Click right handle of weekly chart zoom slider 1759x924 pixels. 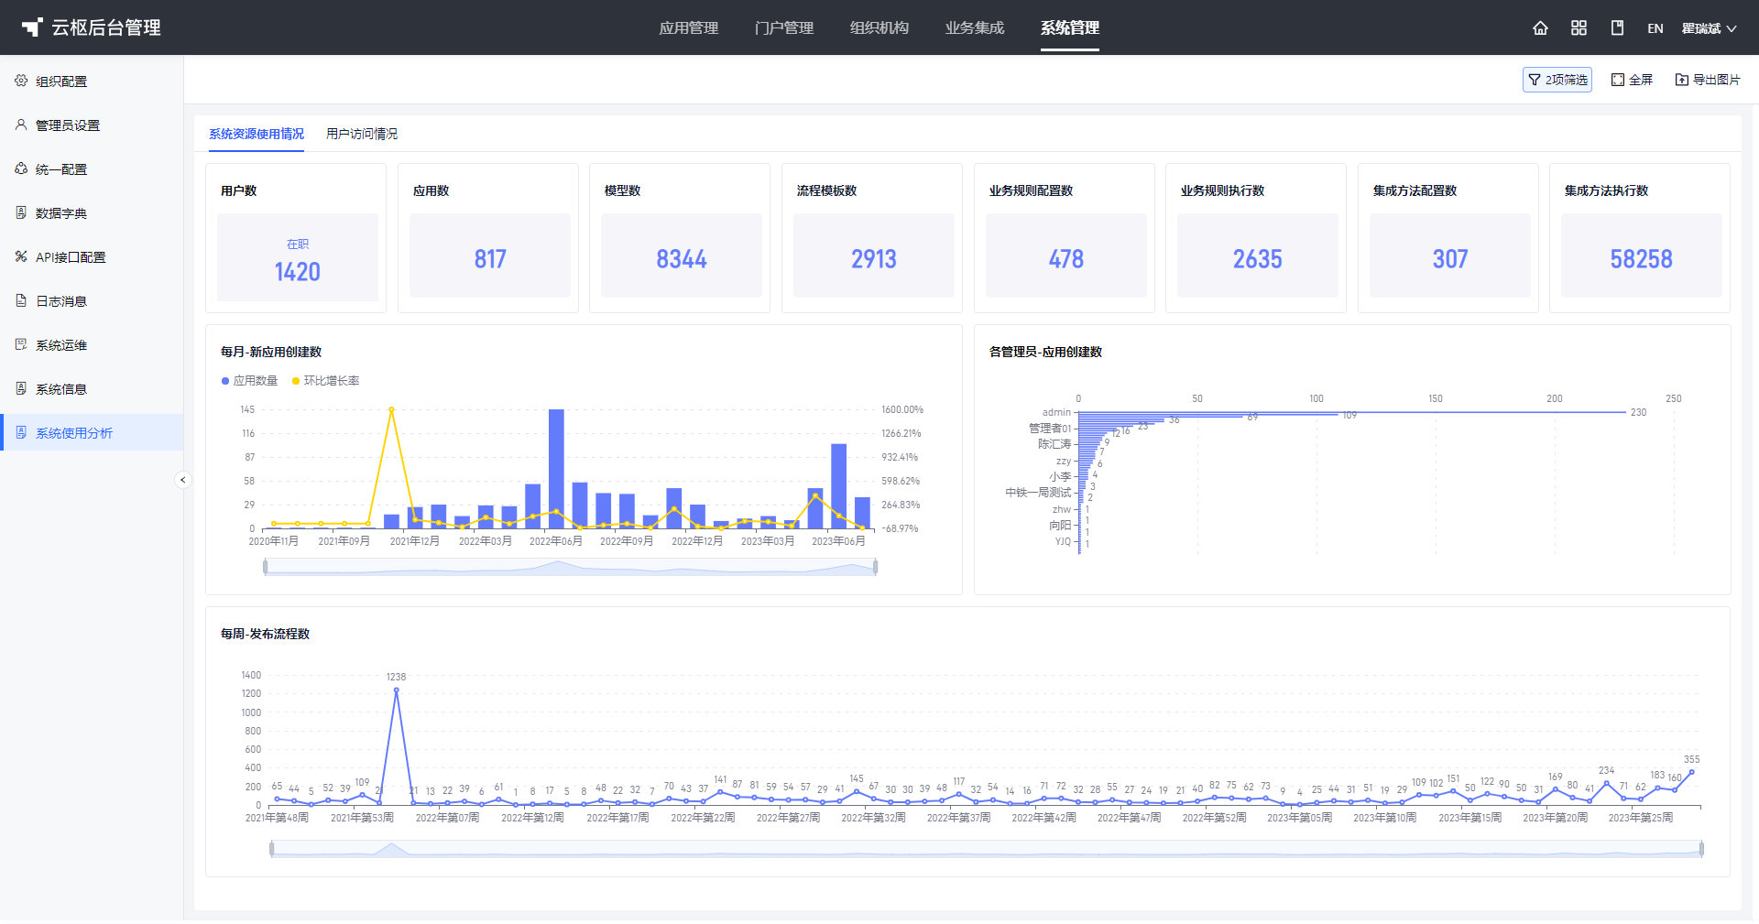1701,849
